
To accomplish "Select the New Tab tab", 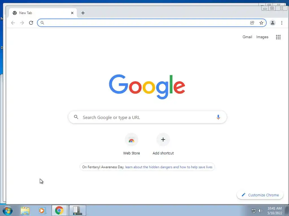I will 42,13.
